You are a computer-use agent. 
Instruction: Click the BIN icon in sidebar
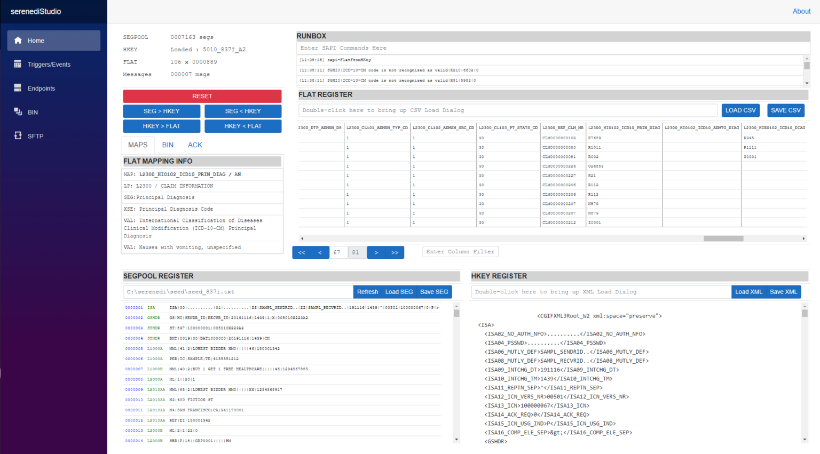[18, 112]
